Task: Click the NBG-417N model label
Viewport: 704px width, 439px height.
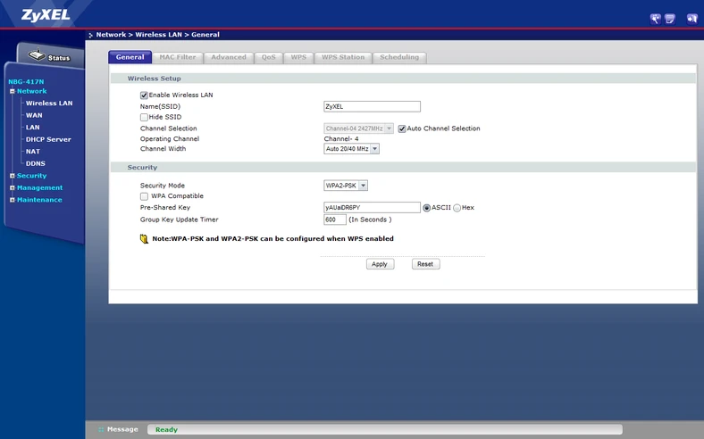Action: pos(26,81)
